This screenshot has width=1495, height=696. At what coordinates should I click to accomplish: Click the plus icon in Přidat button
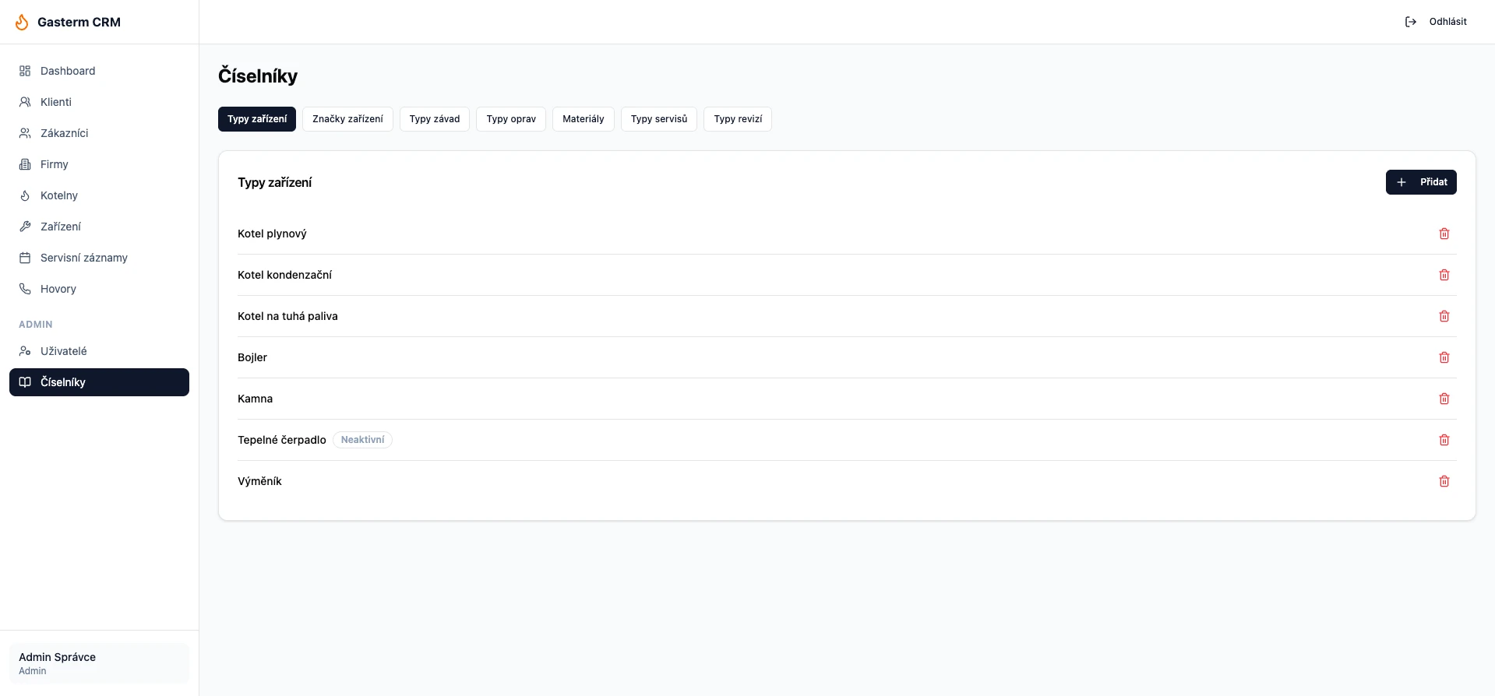pos(1402,182)
